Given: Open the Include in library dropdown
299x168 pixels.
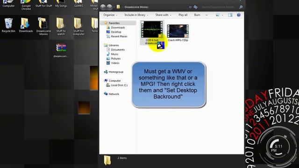Looking at the screenshot, I should pos(136,15).
